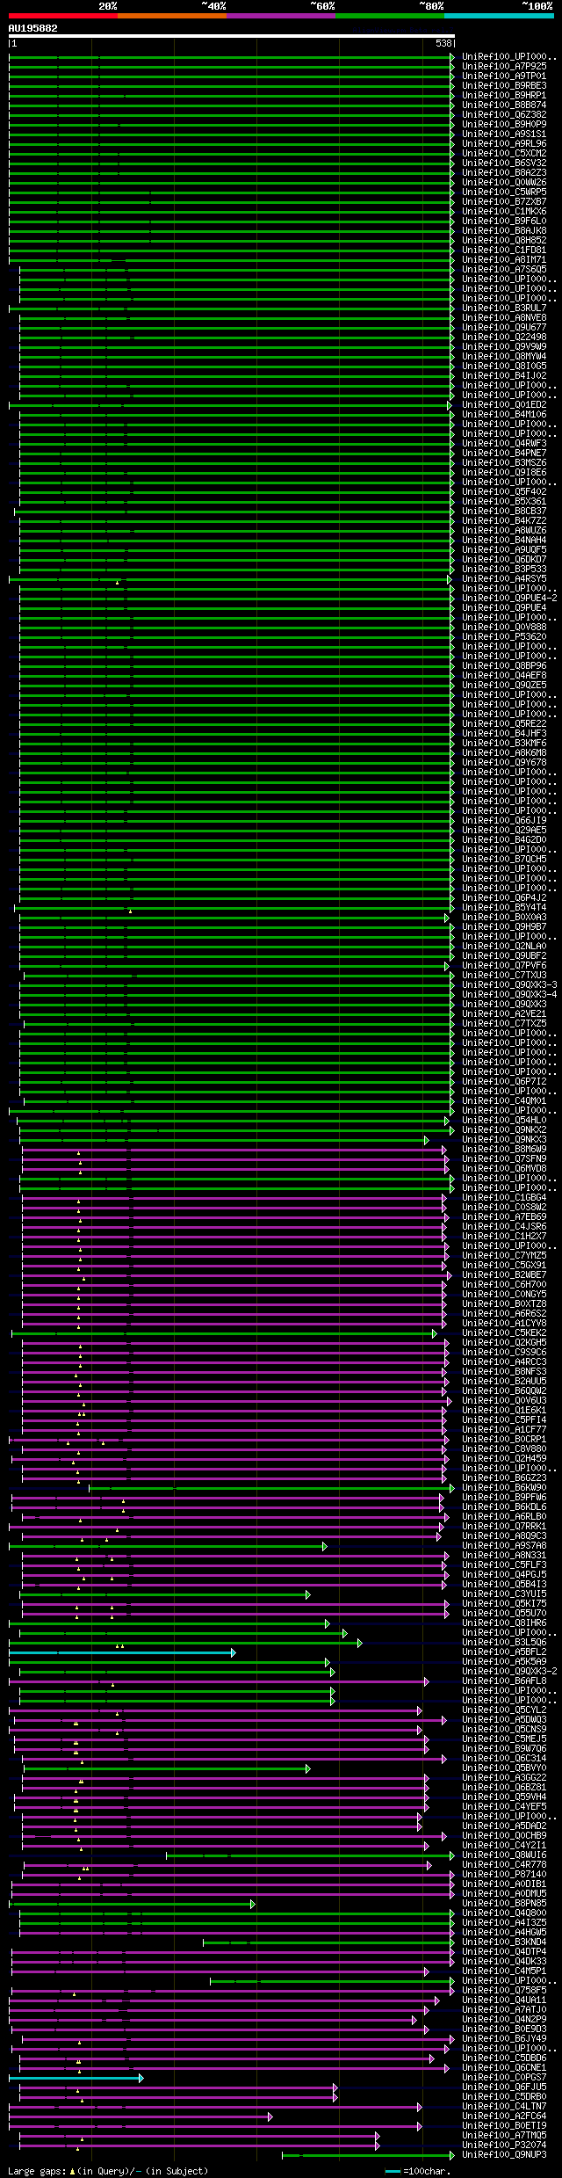Select label UniRef100_C5XCM2
Viewport: 562px width, 2178px height.
pyautogui.click(x=504, y=153)
